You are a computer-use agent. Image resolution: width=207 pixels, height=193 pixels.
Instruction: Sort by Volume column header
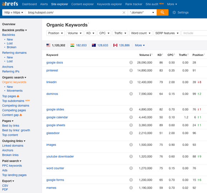[145, 55]
